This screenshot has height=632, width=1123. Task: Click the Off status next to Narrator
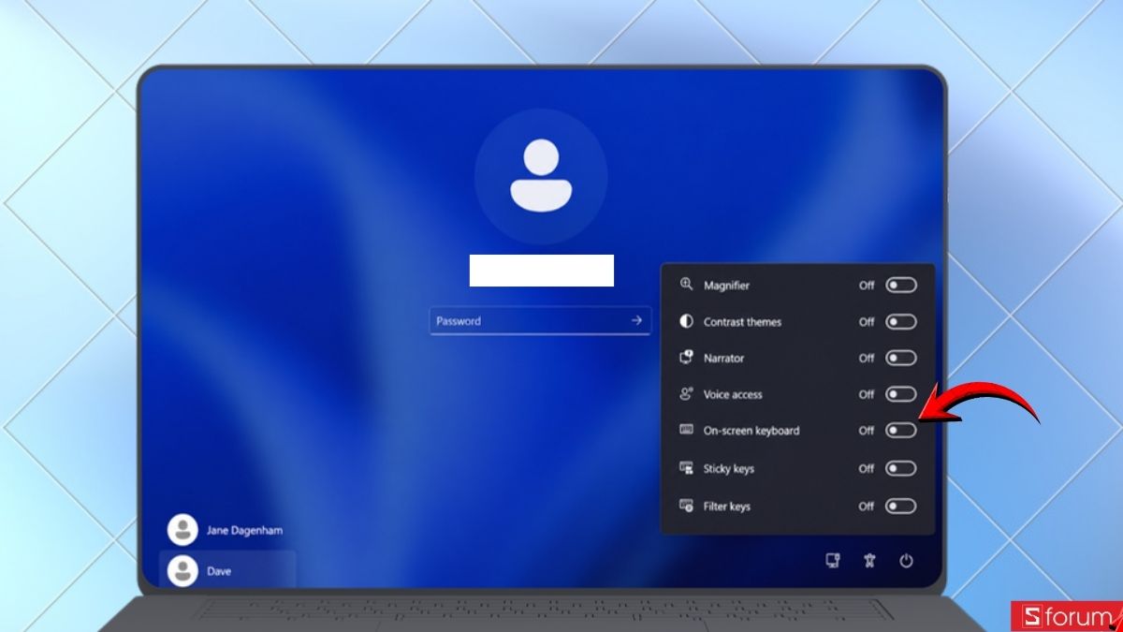(x=867, y=358)
